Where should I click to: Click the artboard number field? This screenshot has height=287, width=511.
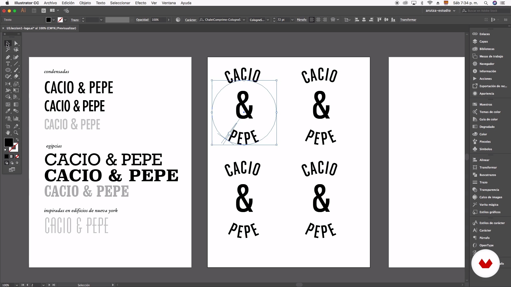click(36, 285)
